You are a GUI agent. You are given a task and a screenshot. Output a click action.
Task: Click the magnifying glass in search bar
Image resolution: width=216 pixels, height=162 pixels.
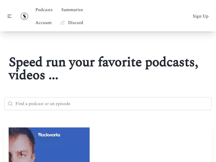10,104
